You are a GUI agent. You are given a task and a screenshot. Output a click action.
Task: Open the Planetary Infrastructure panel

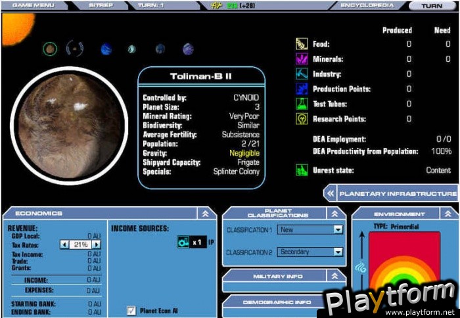tap(398, 193)
